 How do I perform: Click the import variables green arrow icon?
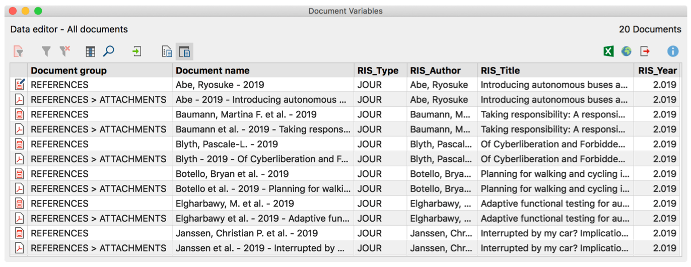(136, 51)
